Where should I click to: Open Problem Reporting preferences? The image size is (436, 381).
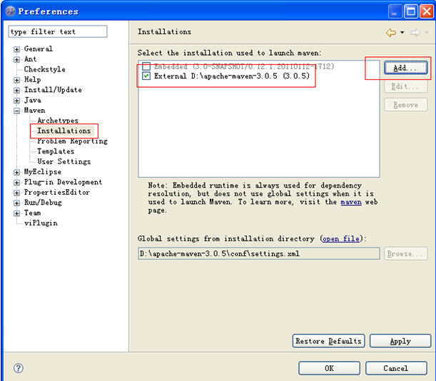(x=72, y=141)
